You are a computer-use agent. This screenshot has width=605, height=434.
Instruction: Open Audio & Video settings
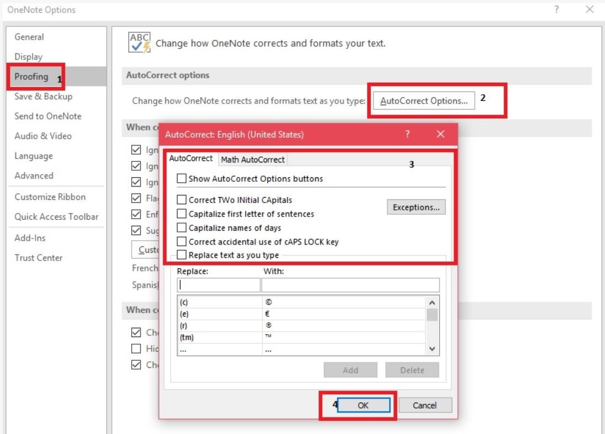tap(43, 136)
